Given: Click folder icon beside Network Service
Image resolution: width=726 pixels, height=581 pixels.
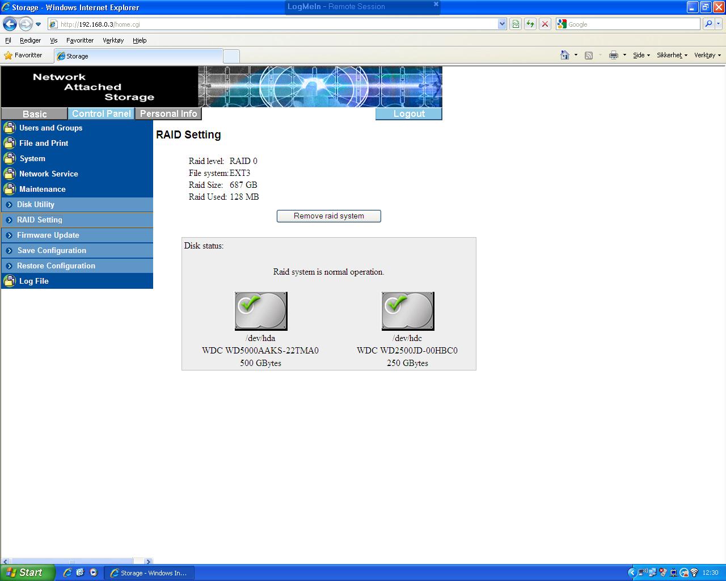Looking at the screenshot, I should point(10,174).
